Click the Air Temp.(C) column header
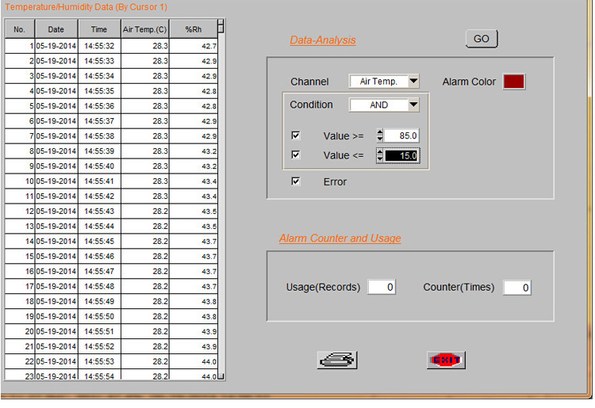This screenshot has height=408, width=595. [x=144, y=29]
